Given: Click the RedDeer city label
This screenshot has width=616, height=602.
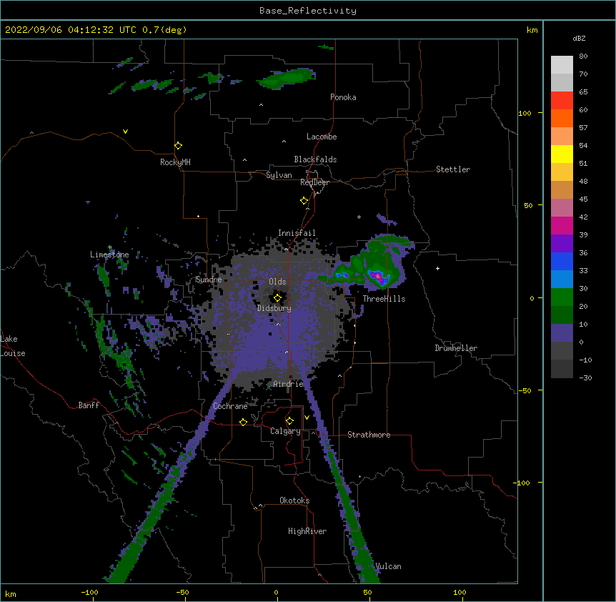Looking at the screenshot, I should 314,182.
